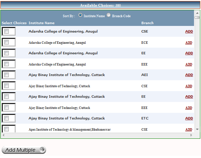Click the vertical scrollbar down arrow
Screen dimensions: 201x158
[197, 129]
